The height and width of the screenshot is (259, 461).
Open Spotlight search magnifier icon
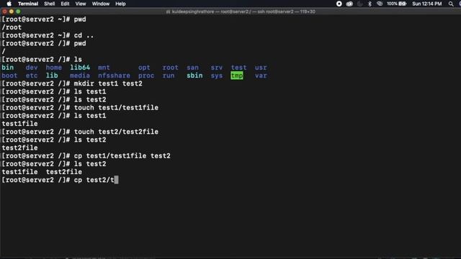point(451,4)
